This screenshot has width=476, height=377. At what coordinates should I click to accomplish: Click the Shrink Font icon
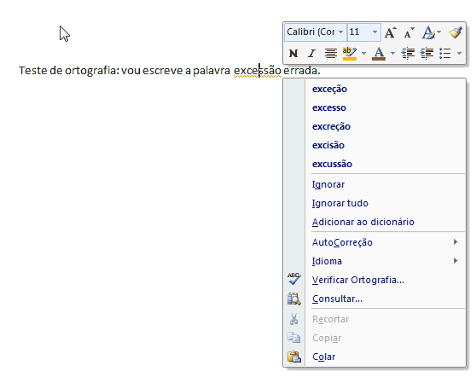[x=409, y=32]
